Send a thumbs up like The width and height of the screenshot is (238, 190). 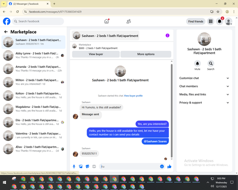[x=169, y=166]
